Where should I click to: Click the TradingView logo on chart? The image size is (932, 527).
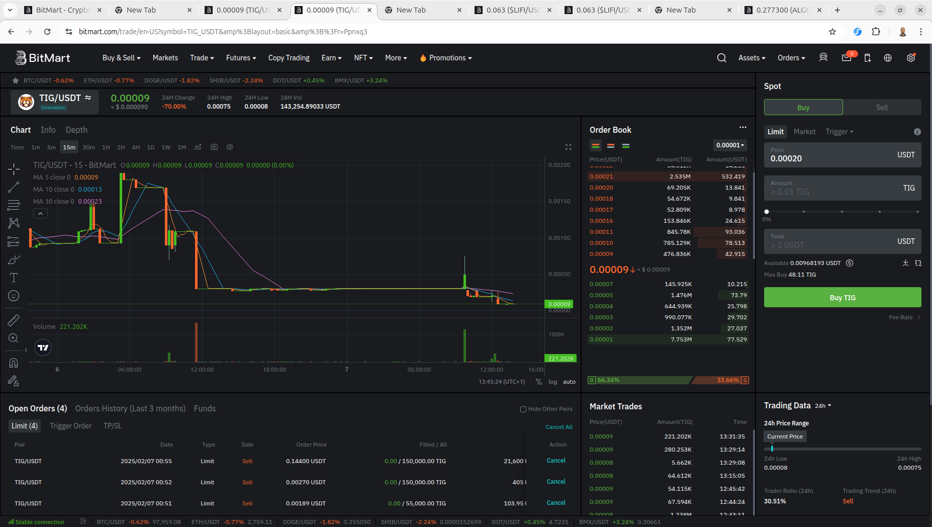point(43,347)
